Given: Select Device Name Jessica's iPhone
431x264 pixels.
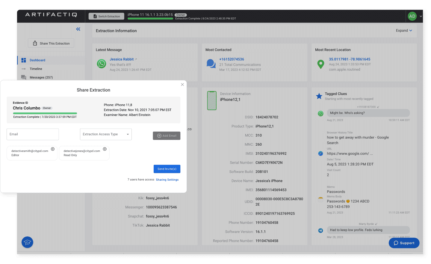Looking at the screenshot, I should pos(269,181).
